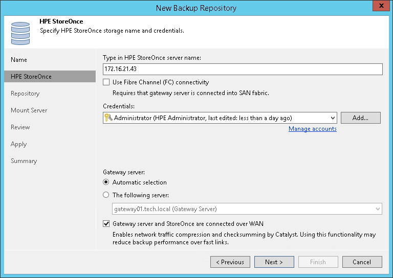This screenshot has height=278, width=393.
Task: Click the Next button
Action: pyautogui.click(x=274, y=262)
